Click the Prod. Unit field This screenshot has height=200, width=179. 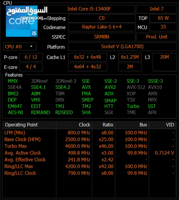[157, 37]
